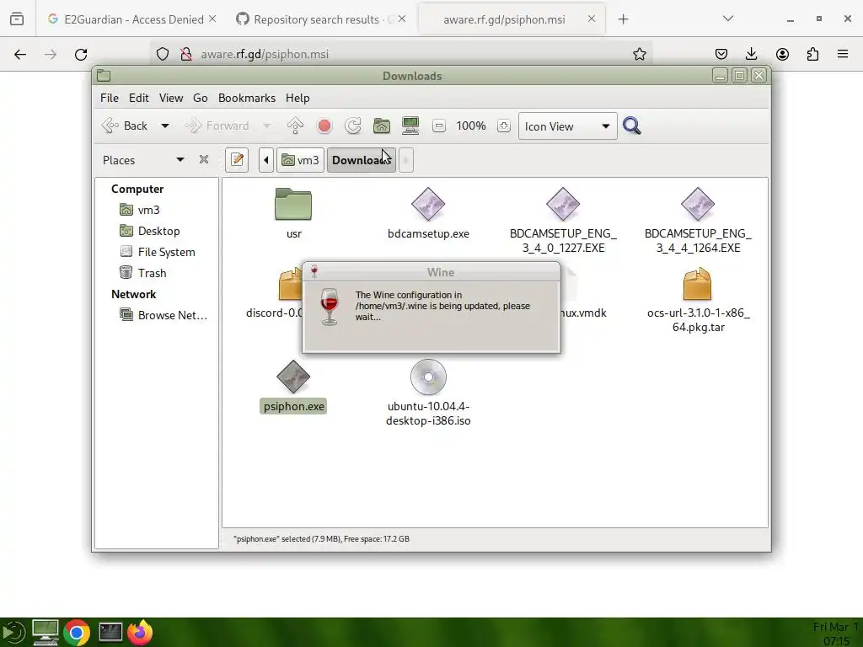Open Firefox hamburger application menu

843,54
